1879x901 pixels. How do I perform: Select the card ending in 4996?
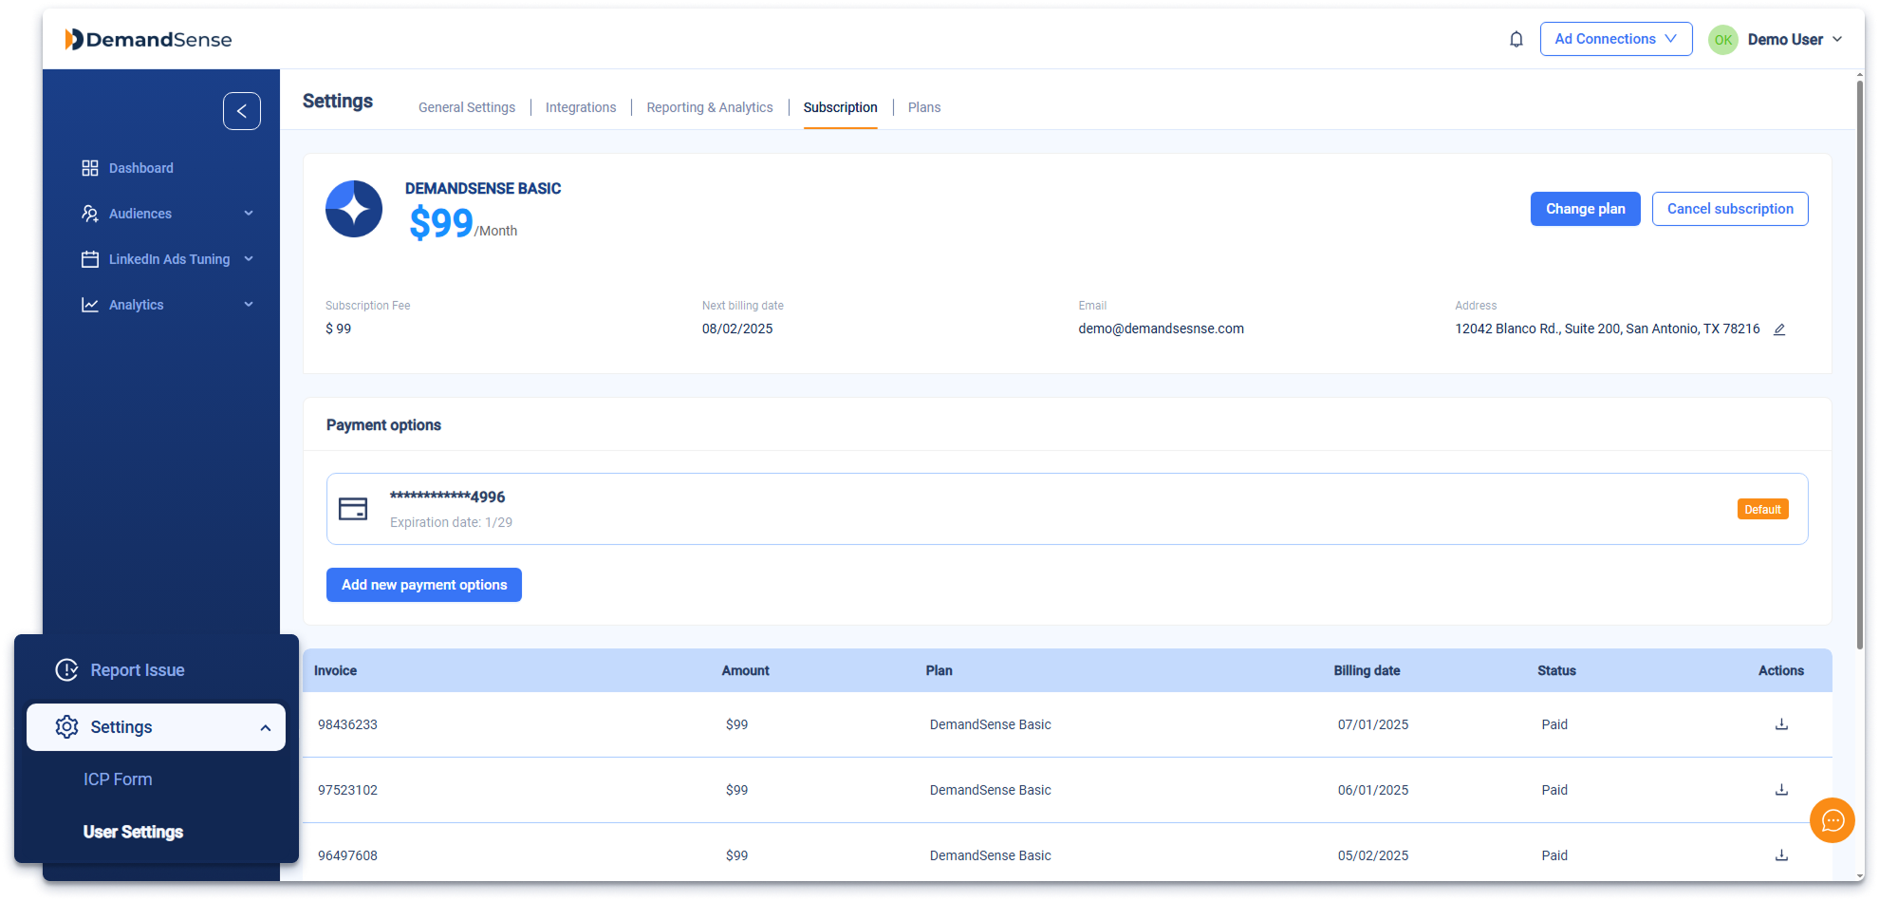click(x=1067, y=509)
